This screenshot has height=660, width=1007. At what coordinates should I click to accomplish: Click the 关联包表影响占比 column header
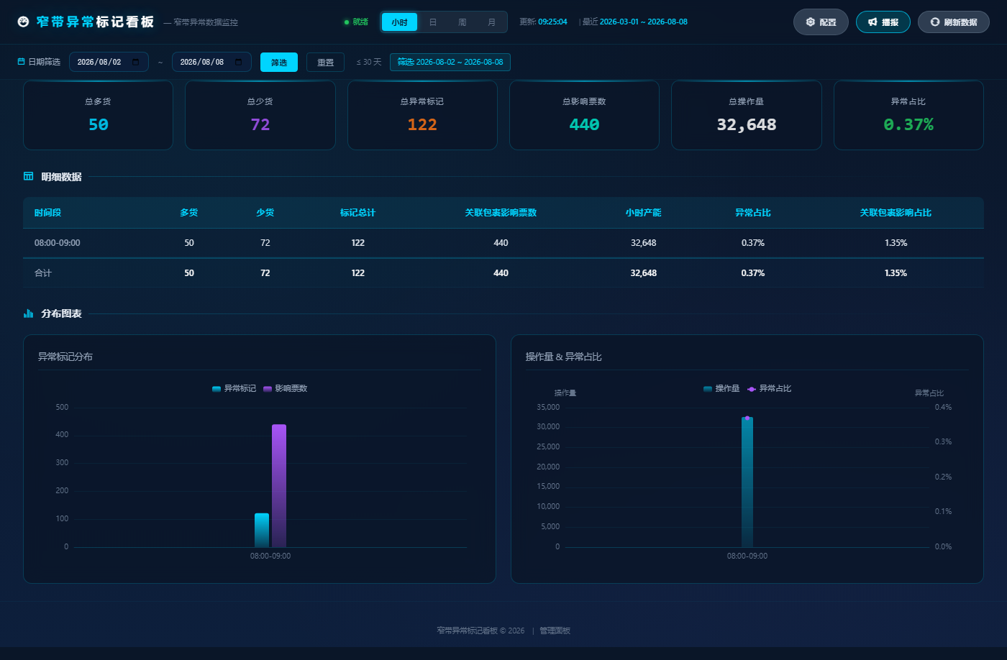pos(896,213)
